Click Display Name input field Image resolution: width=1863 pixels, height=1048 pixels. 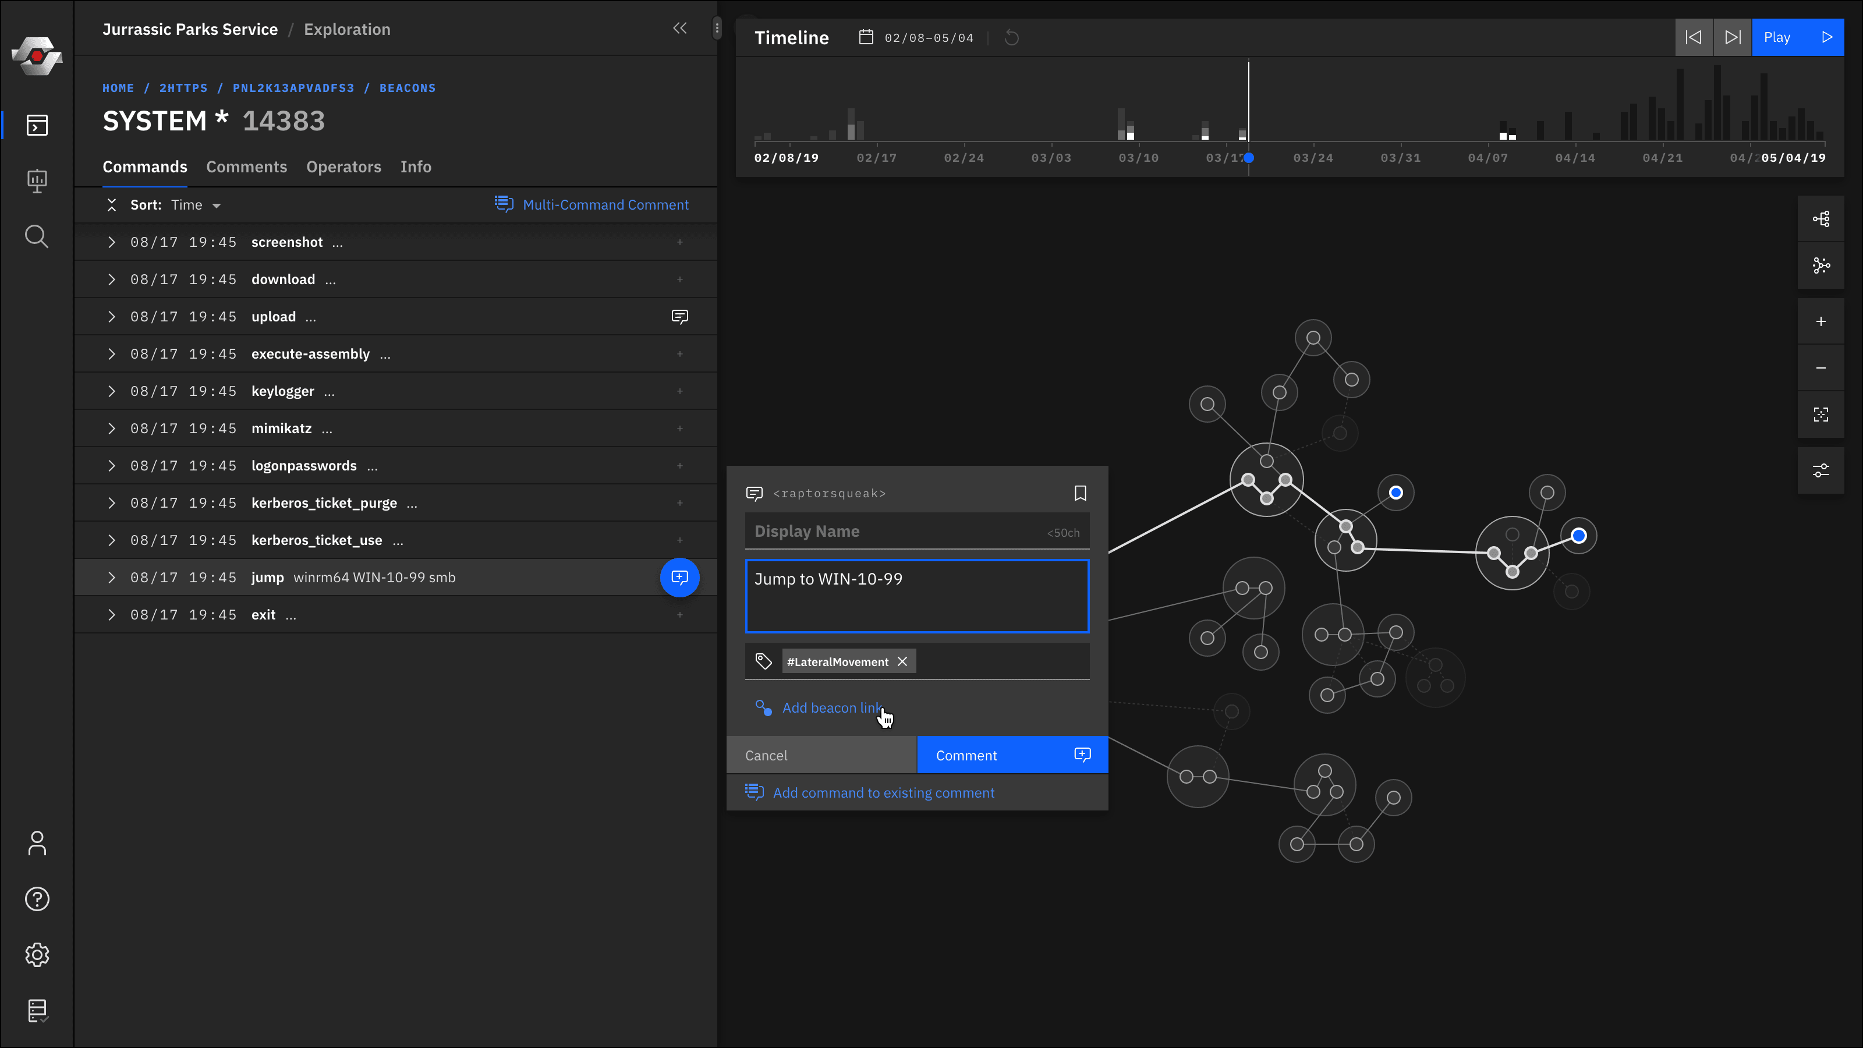click(918, 531)
